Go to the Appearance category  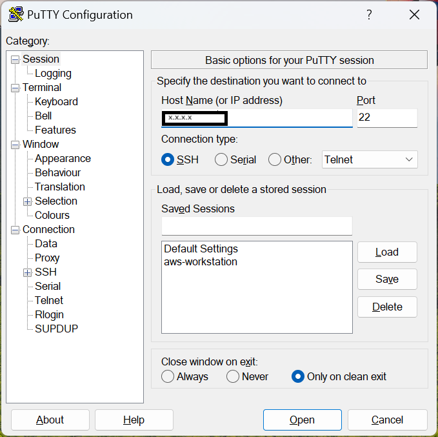[63, 159]
